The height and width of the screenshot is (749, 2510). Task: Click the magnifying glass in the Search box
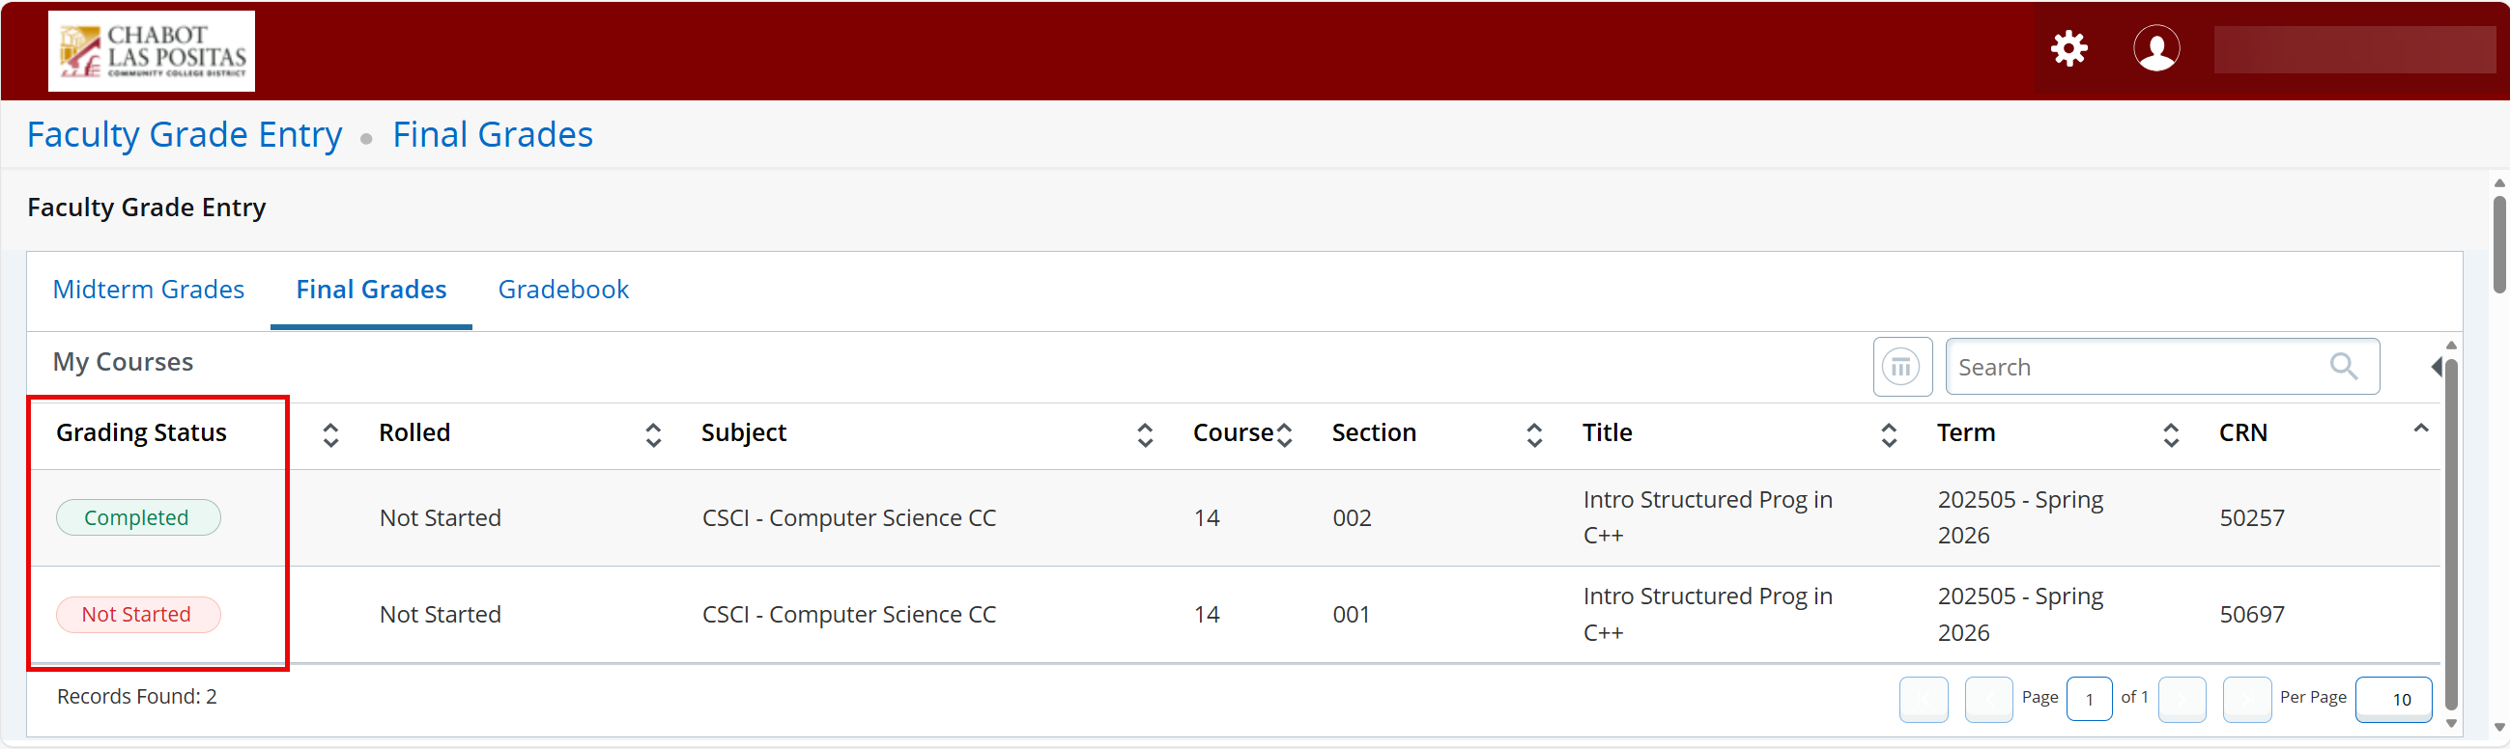(x=2346, y=367)
